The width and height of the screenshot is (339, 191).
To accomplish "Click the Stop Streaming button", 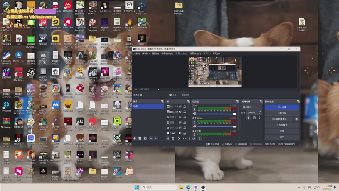I will click(282, 107).
